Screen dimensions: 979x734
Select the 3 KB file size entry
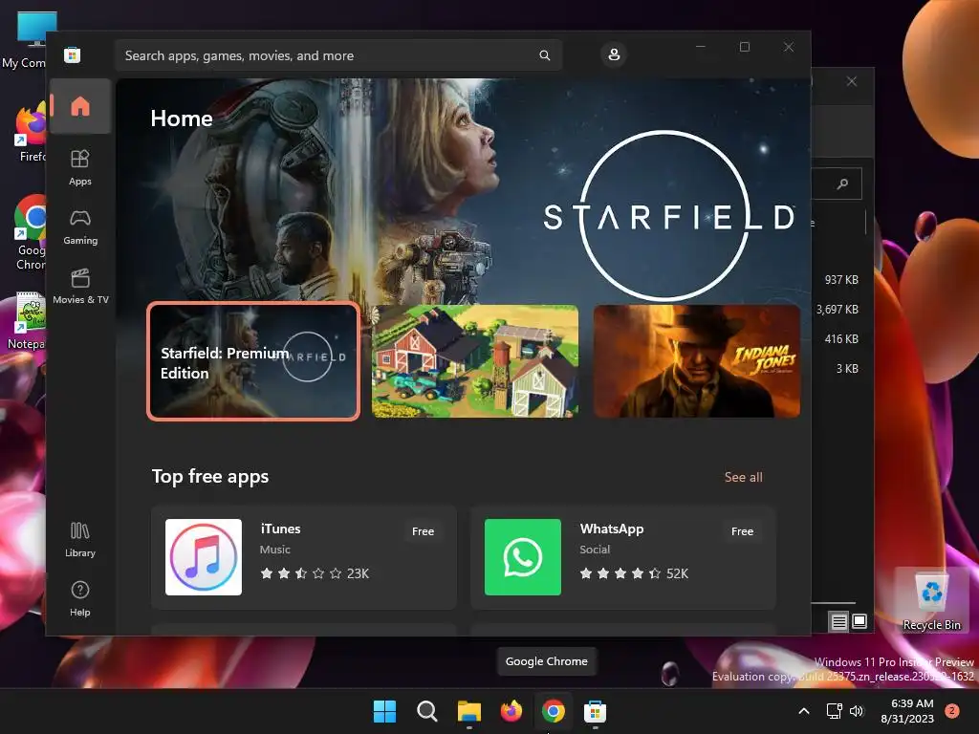847,368
